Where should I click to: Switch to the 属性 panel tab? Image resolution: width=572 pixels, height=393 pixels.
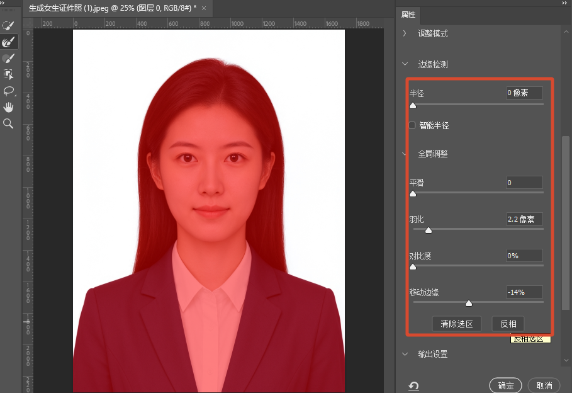point(408,14)
